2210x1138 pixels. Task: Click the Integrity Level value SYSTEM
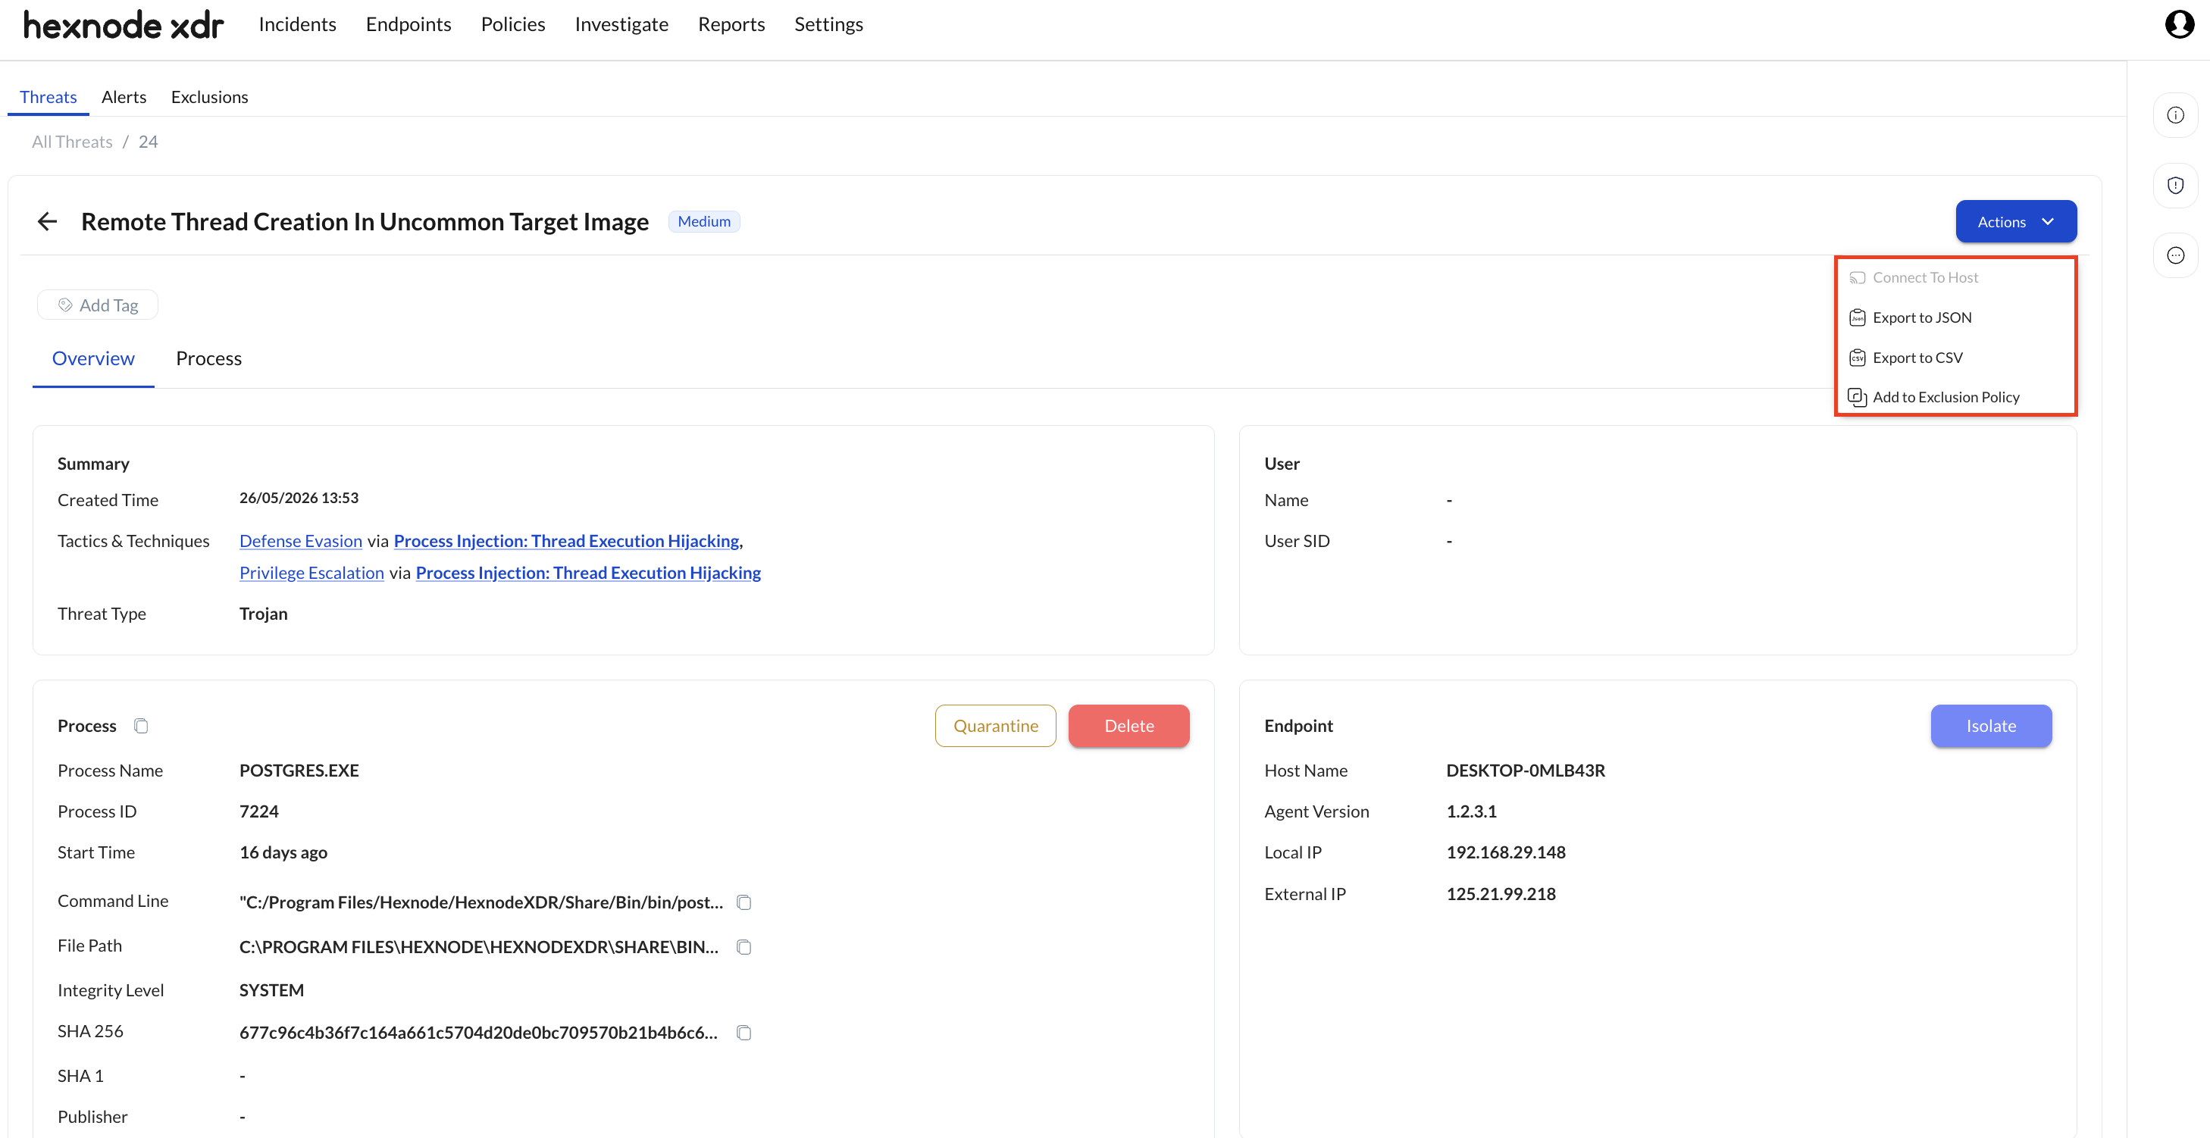pyautogui.click(x=271, y=990)
